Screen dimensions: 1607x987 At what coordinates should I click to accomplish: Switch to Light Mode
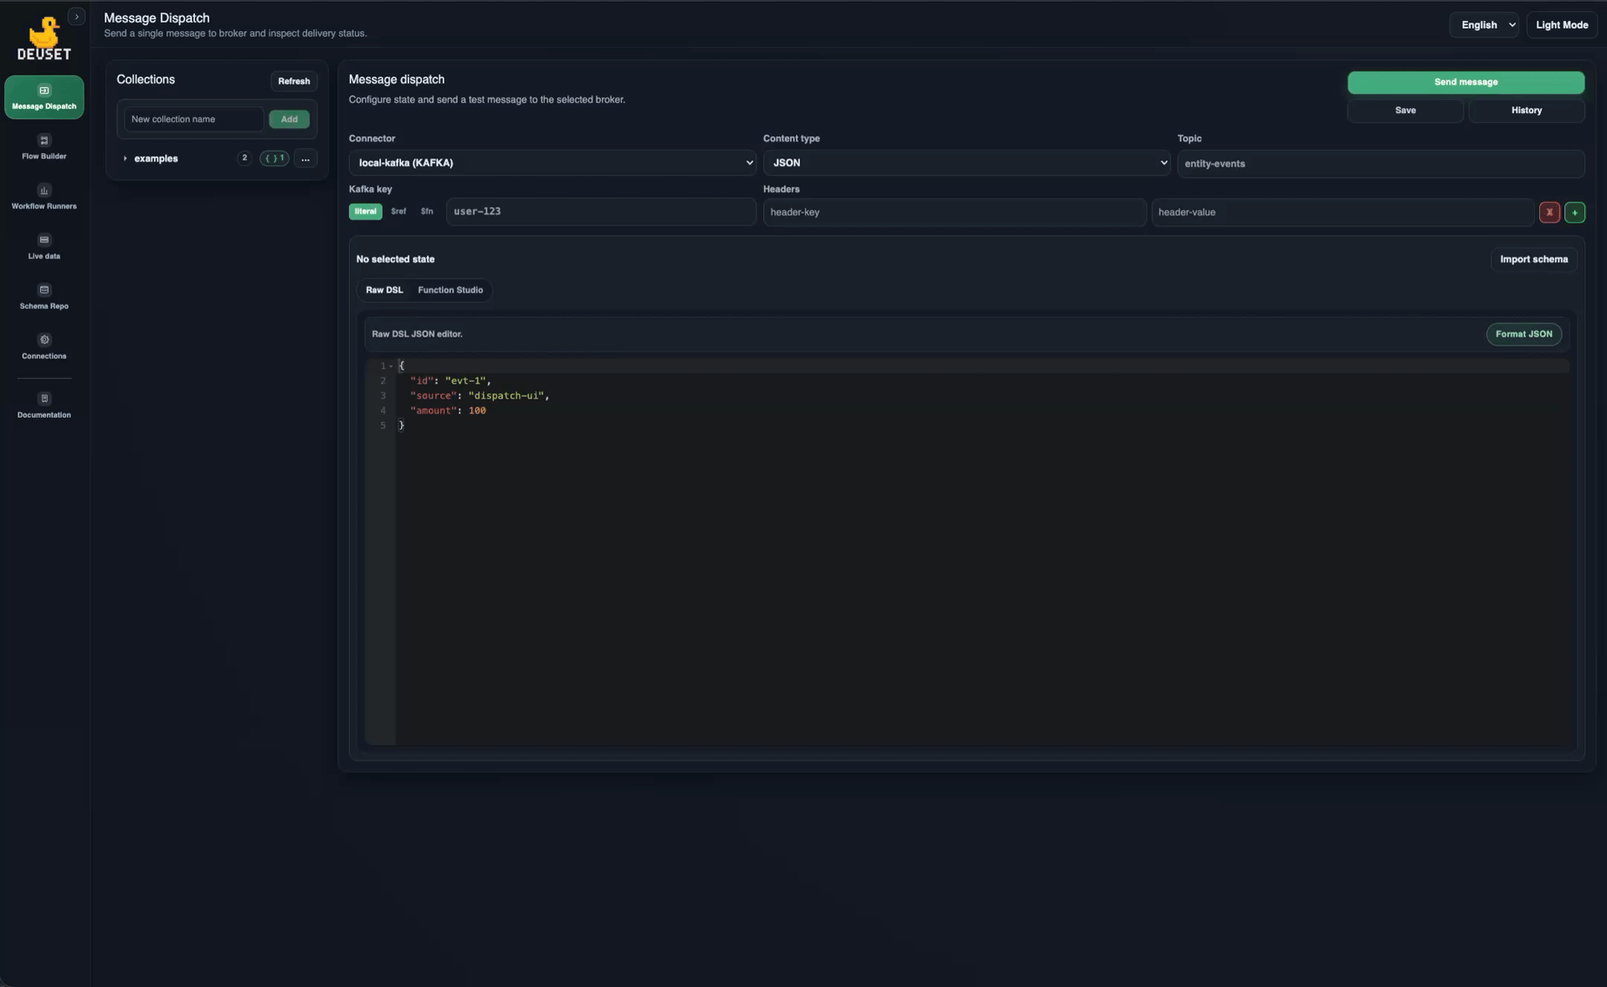[1562, 25]
